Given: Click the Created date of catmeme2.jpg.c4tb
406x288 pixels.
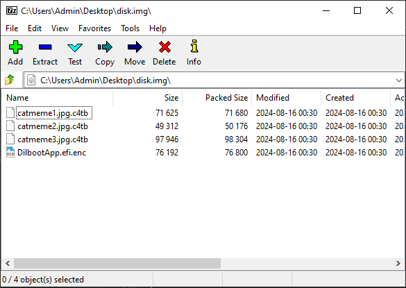Looking at the screenshot, I should pos(356,126).
